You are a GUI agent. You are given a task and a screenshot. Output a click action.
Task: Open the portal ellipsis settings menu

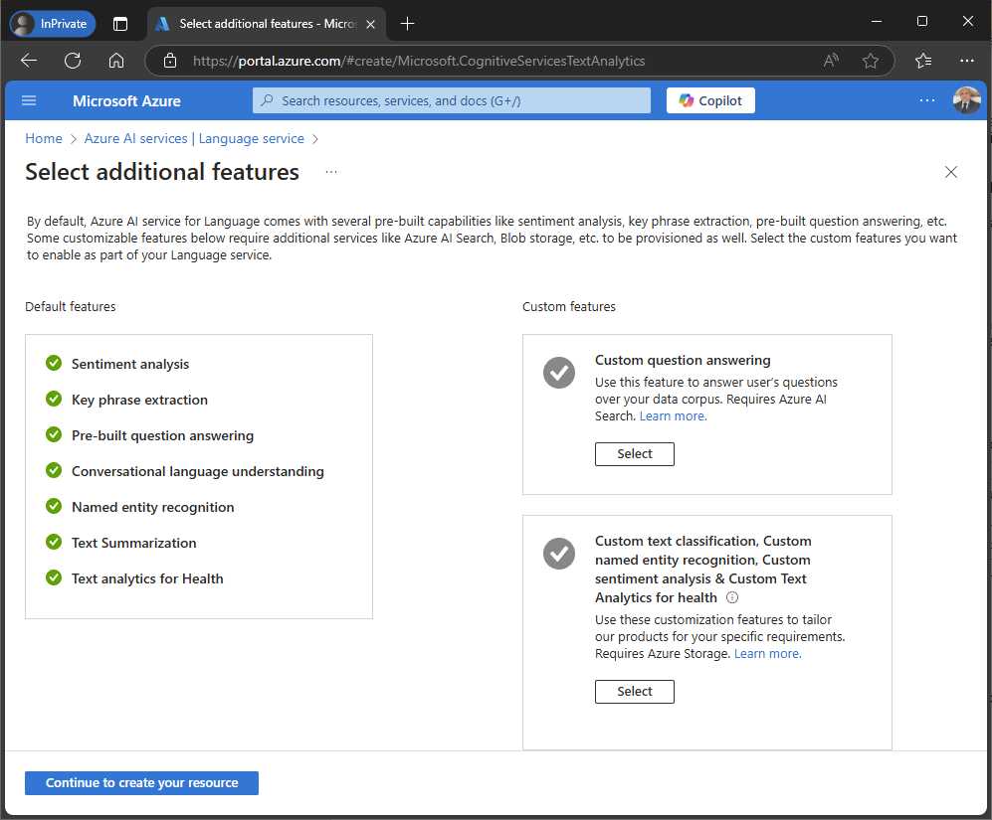click(927, 100)
